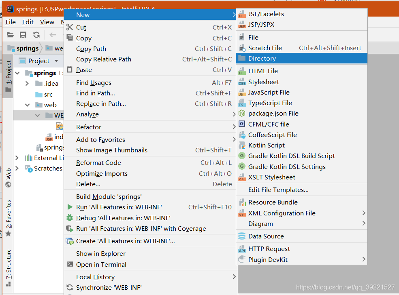The width and height of the screenshot is (399, 295).
Task: Click the Stylesheet CSS icon
Action: [x=242, y=82]
